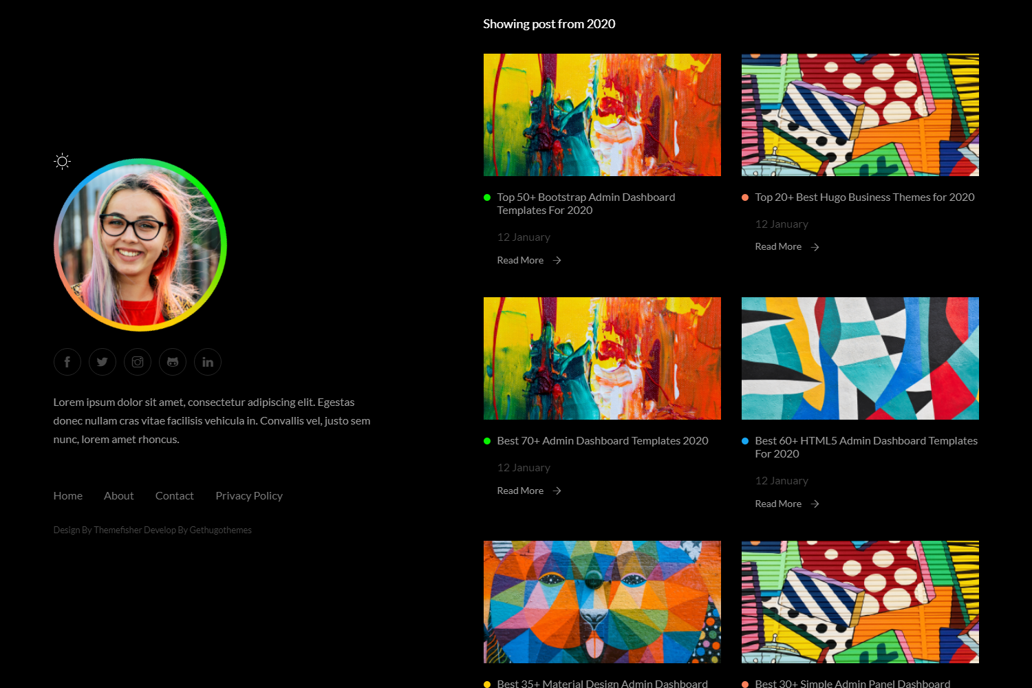Open Best 60+ HTML5 Admin Dashboard post thumbnail
This screenshot has height=688, width=1032.
[860, 358]
